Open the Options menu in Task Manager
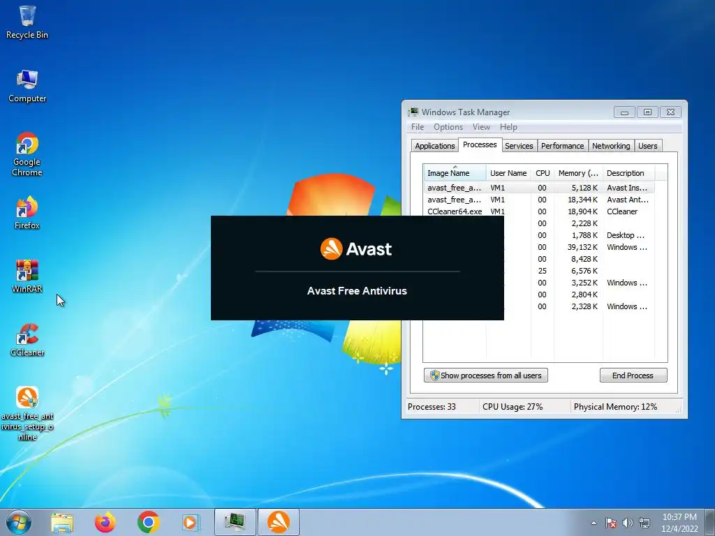Viewport: 715px width, 536px height. [448, 127]
